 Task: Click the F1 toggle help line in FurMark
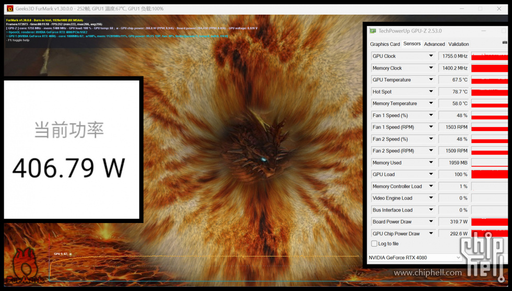point(18,40)
